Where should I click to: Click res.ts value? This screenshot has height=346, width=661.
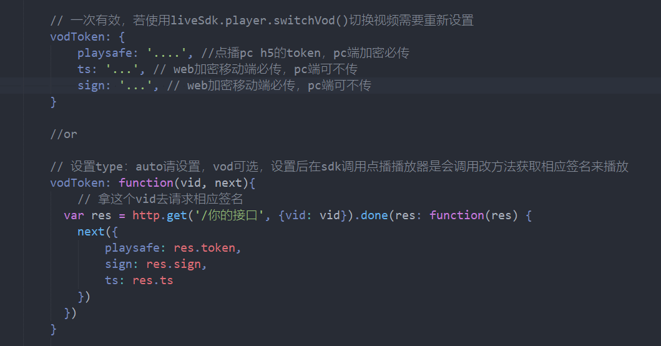[x=153, y=280]
